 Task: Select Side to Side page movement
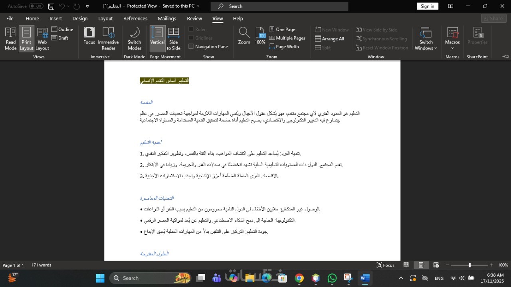[x=173, y=39]
